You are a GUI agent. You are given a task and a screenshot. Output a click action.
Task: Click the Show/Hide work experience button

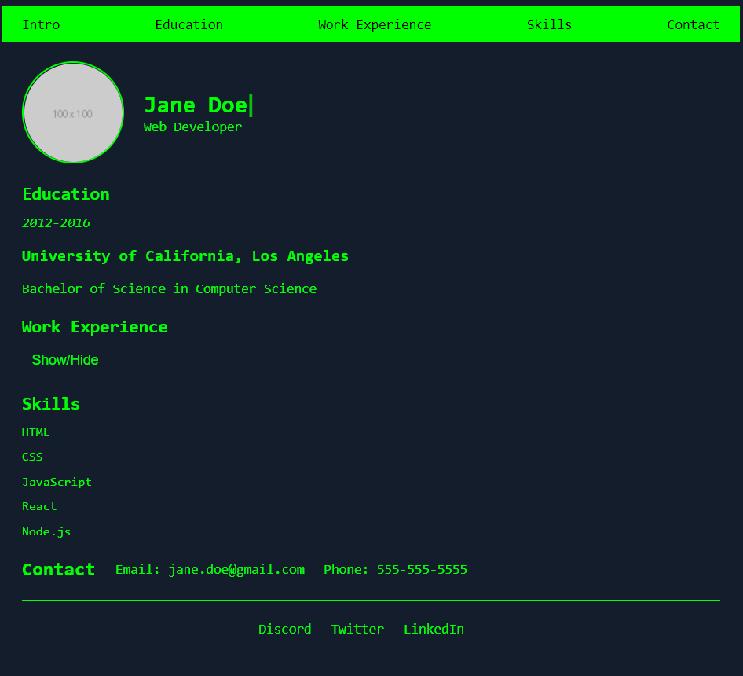[65, 360]
